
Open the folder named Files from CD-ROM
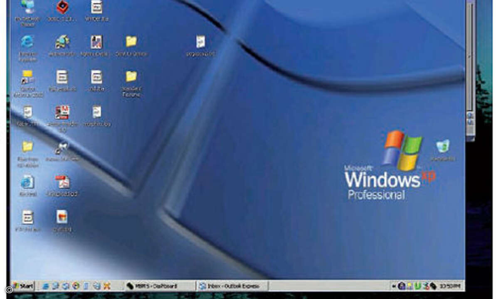[x=27, y=146]
